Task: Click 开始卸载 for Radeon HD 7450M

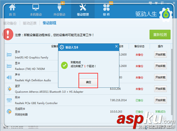Action: [160, 66]
